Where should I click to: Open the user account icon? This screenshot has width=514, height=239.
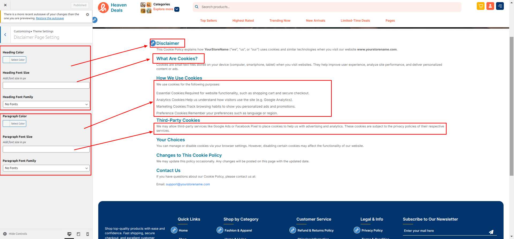(x=490, y=6)
